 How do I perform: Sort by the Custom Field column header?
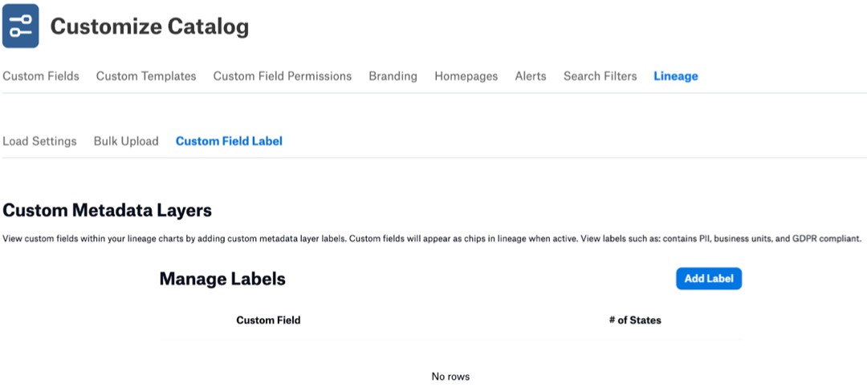point(268,320)
